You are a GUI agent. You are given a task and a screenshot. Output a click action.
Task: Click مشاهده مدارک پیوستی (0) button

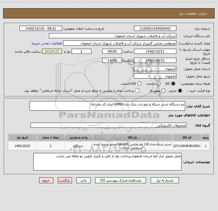pos(121,180)
